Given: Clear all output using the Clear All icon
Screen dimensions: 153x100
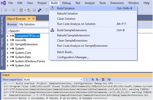Looking at the screenshot, I should 103,80.
